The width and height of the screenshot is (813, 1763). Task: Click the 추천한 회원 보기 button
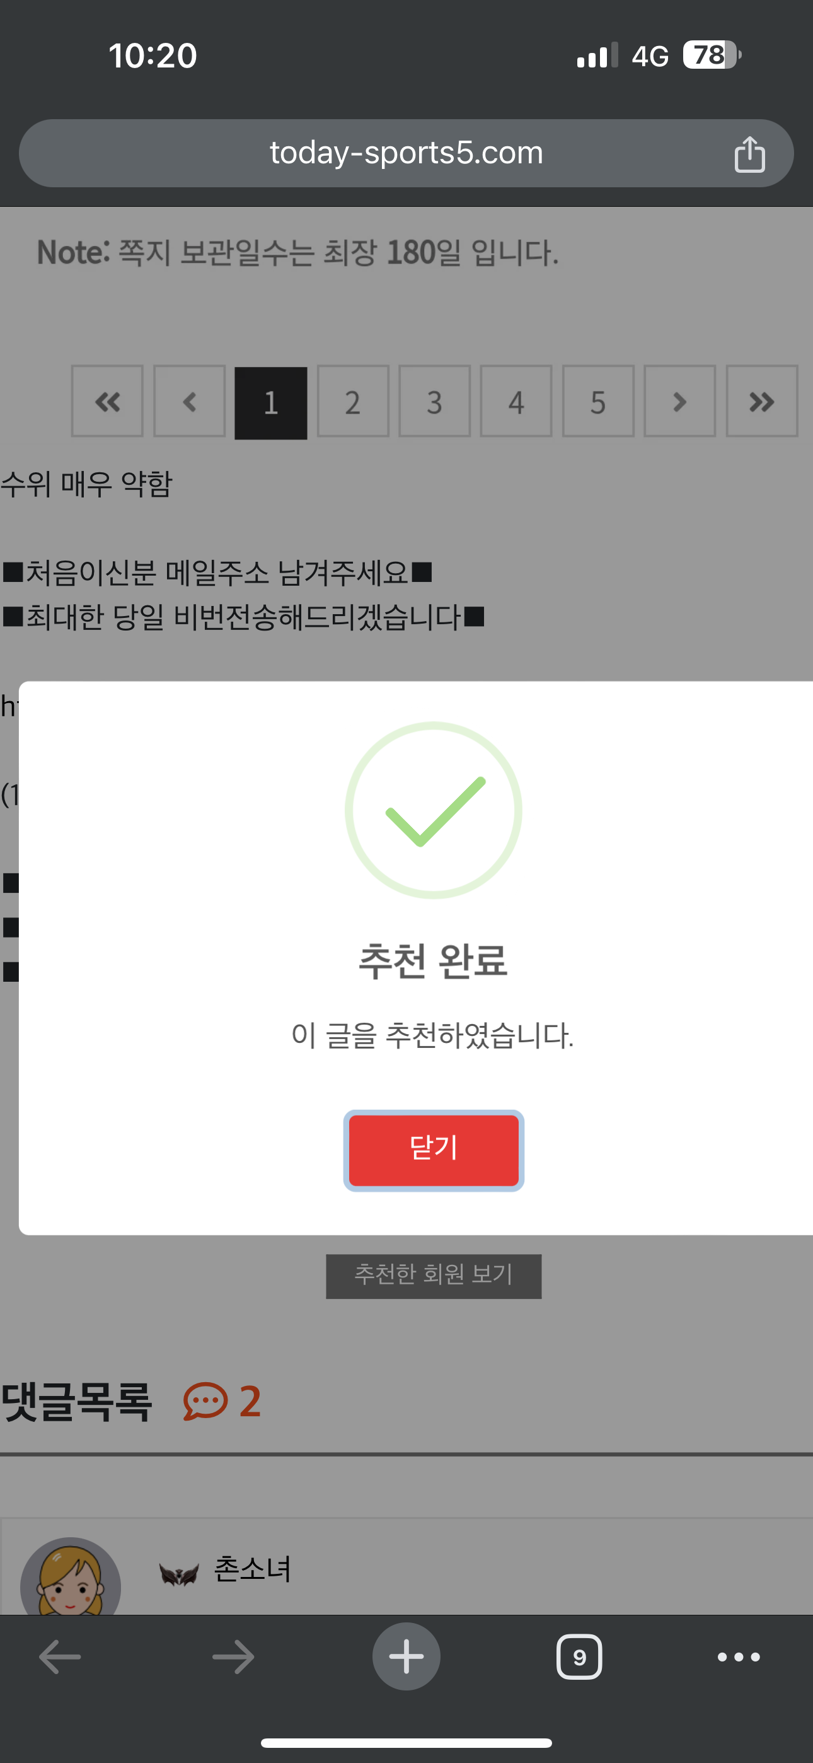tap(434, 1276)
